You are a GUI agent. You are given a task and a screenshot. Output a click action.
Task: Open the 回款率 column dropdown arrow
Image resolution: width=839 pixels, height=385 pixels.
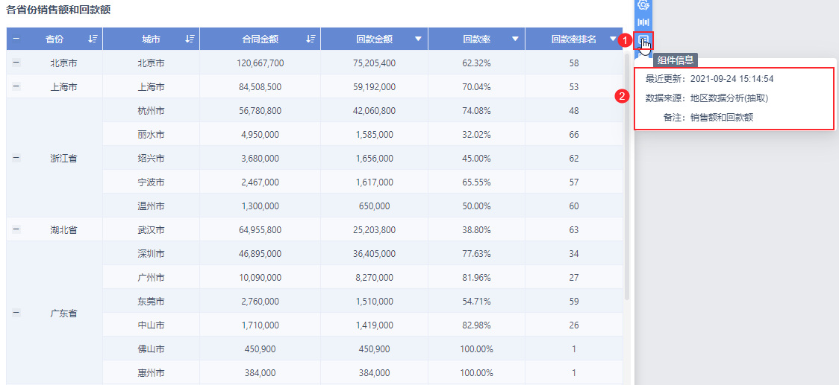tap(515, 39)
